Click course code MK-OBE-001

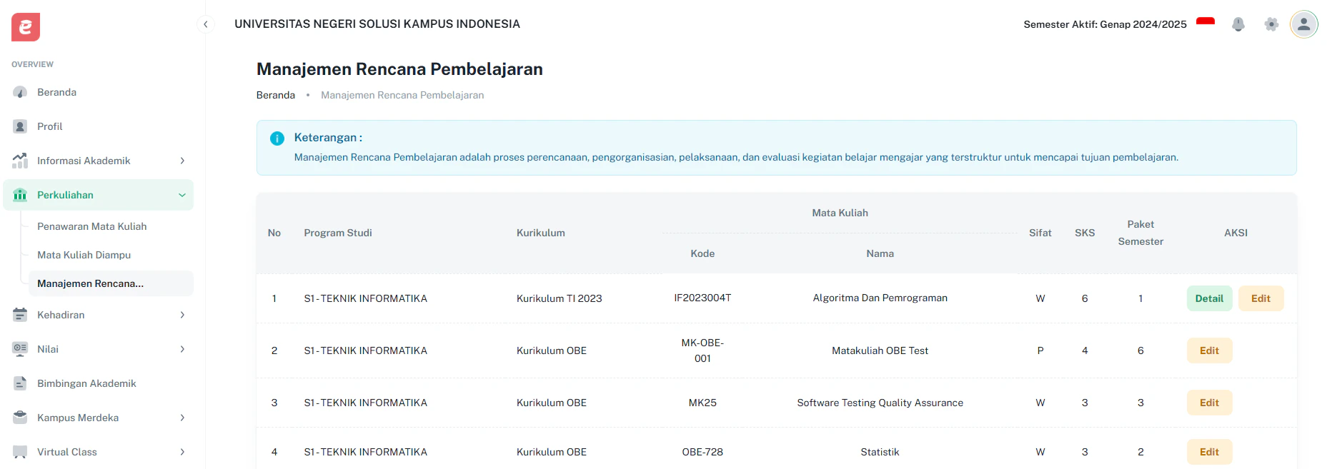[702, 351]
